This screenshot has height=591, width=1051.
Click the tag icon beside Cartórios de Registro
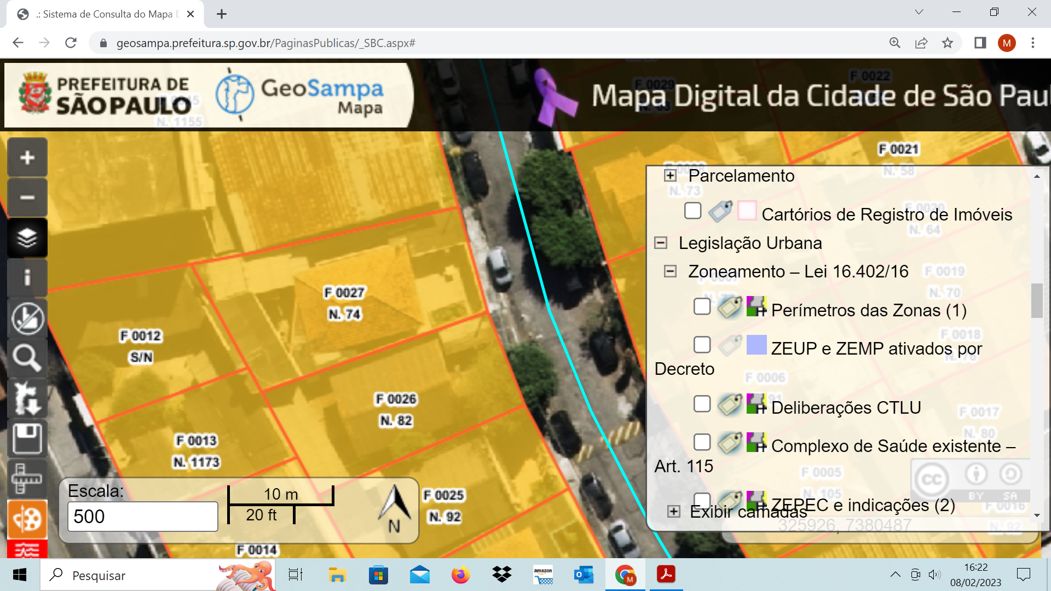tap(720, 211)
